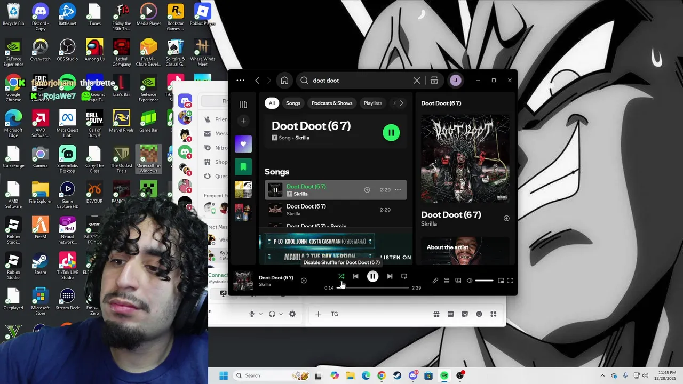The image size is (683, 384).
Task: Open Your Episodes green bookmark tile
Action: tap(243, 167)
